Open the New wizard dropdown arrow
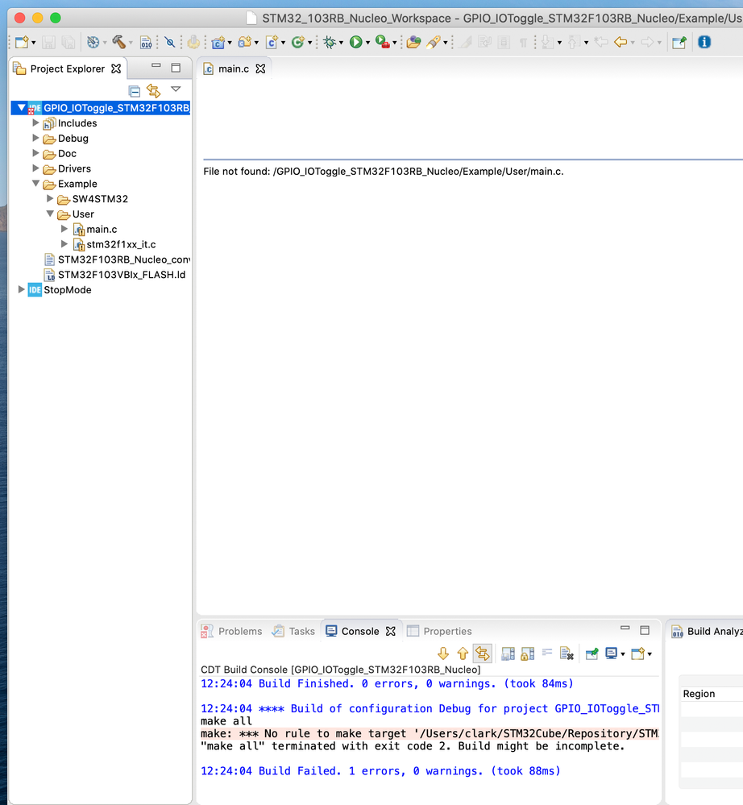743x805 pixels. pos(33,43)
